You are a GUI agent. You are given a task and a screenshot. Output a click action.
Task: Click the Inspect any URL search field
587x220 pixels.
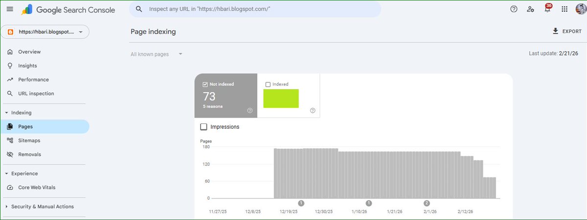tap(255, 9)
